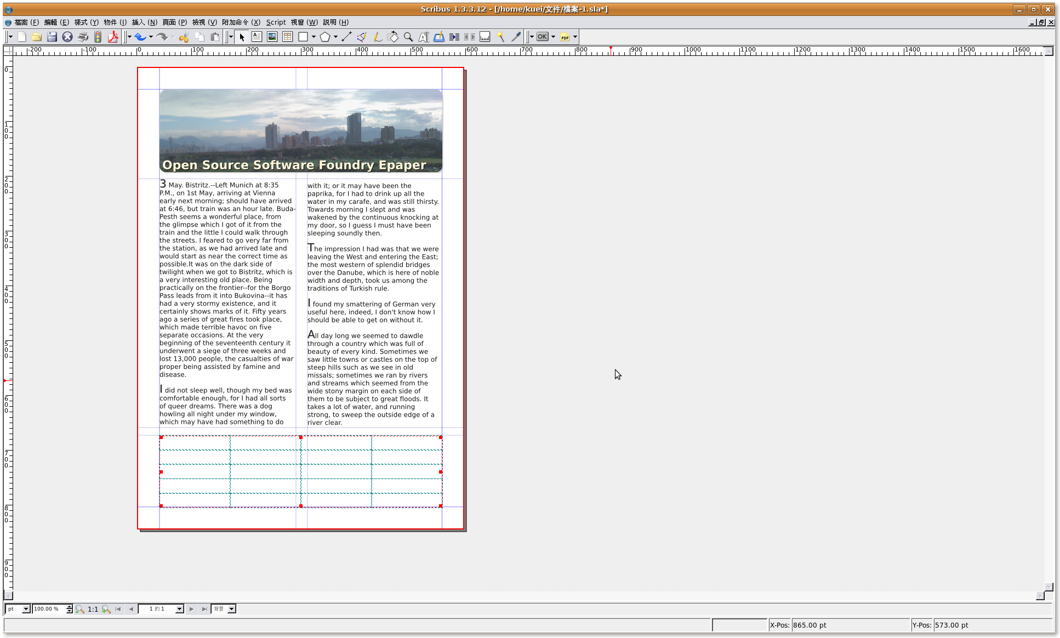Expand the shape tool dropdown arrow

[x=314, y=37]
